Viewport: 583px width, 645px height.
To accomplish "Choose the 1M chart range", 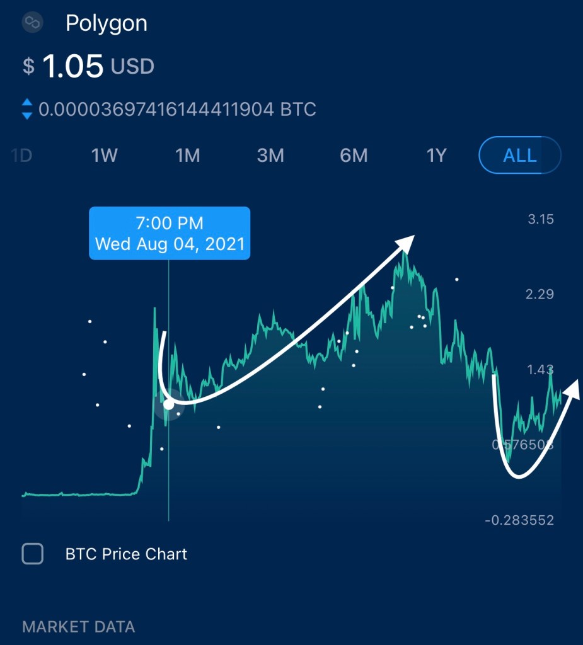I will click(x=187, y=155).
